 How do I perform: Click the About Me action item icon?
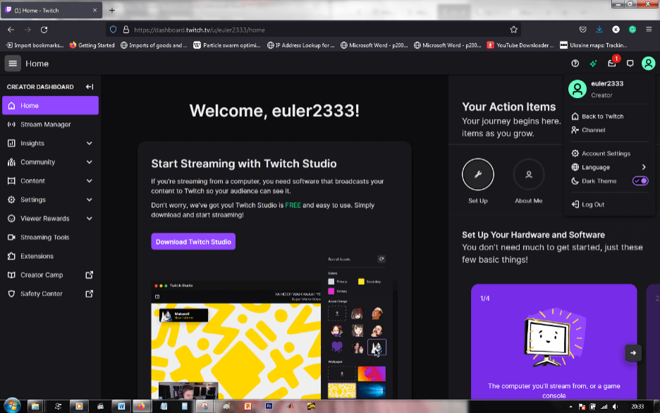coord(529,174)
